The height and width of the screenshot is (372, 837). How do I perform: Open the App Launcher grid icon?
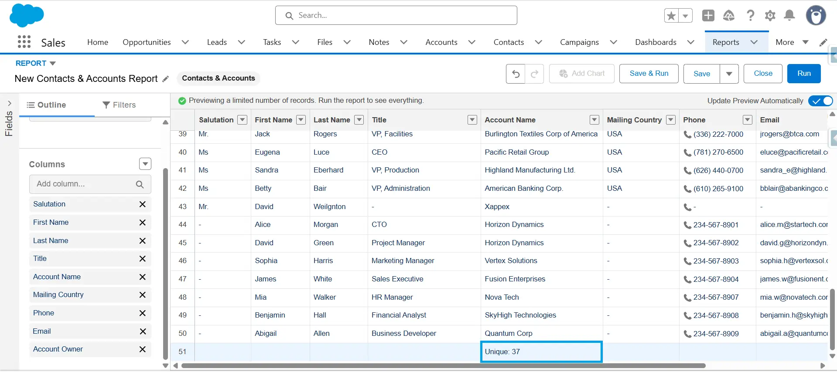24,42
